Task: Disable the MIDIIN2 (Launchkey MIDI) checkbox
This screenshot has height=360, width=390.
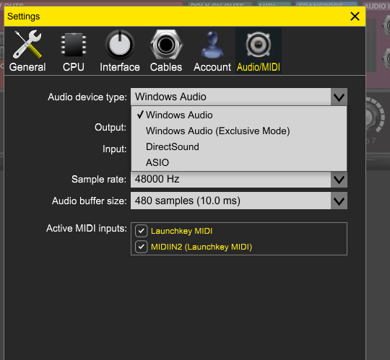Action: coord(142,247)
